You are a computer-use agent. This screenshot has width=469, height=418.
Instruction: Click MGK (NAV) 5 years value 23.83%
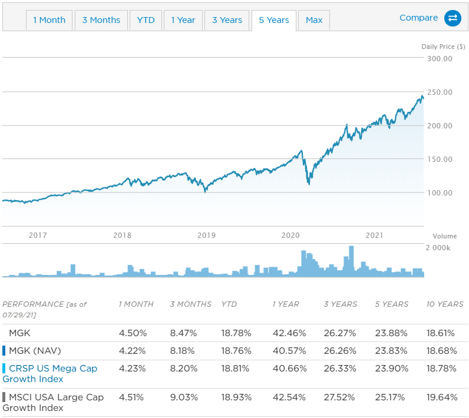point(391,350)
